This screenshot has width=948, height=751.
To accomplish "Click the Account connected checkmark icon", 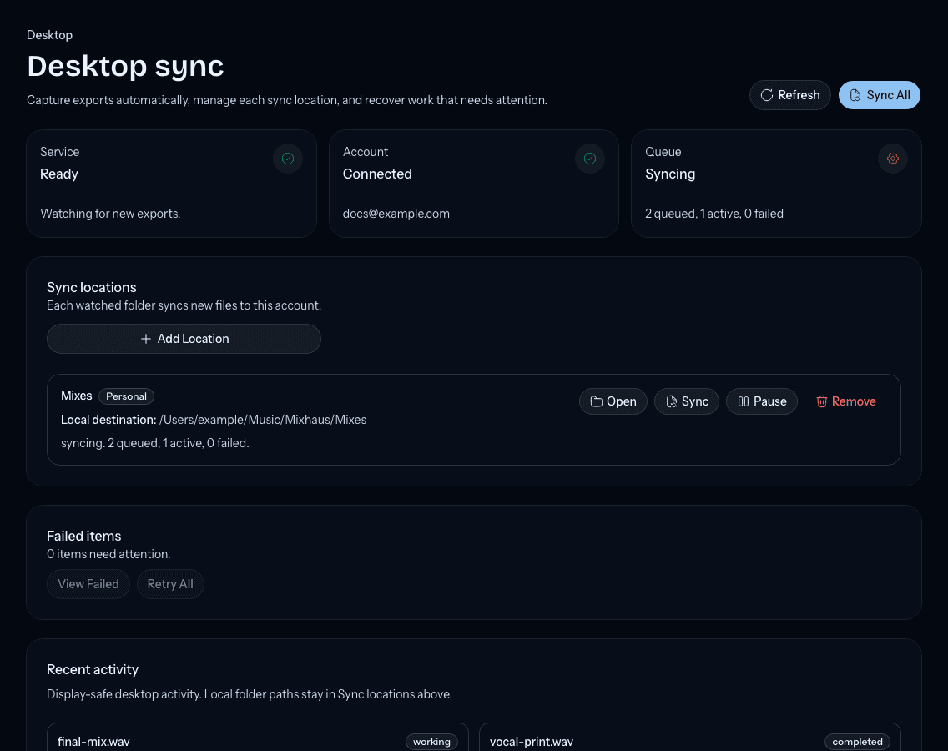I will tap(590, 159).
